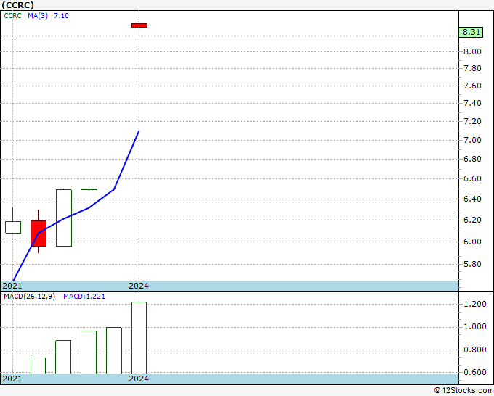The height and width of the screenshot is (396, 494).
Task: Click the 2021 label on MACD axis
Action: tap(12, 379)
